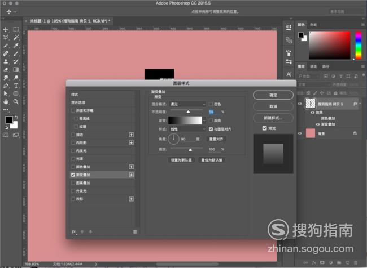The width and height of the screenshot is (367, 268).
Task: Select the Polygonal Lasso tool
Action: click(x=6, y=37)
